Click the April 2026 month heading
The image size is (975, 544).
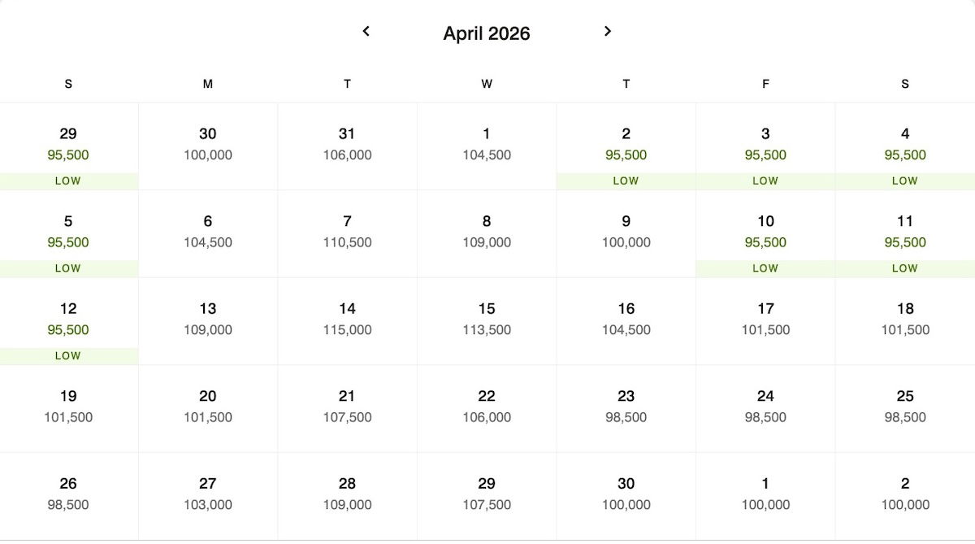point(487,33)
